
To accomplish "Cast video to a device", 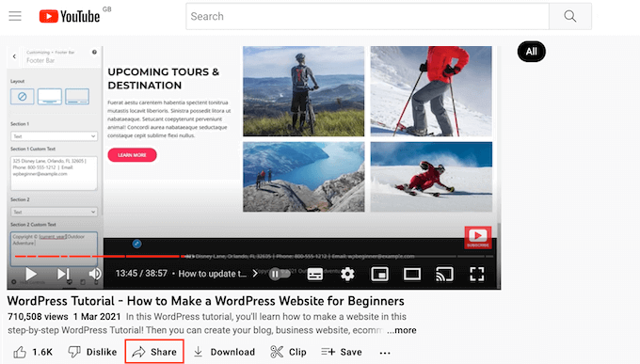I will click(x=444, y=274).
